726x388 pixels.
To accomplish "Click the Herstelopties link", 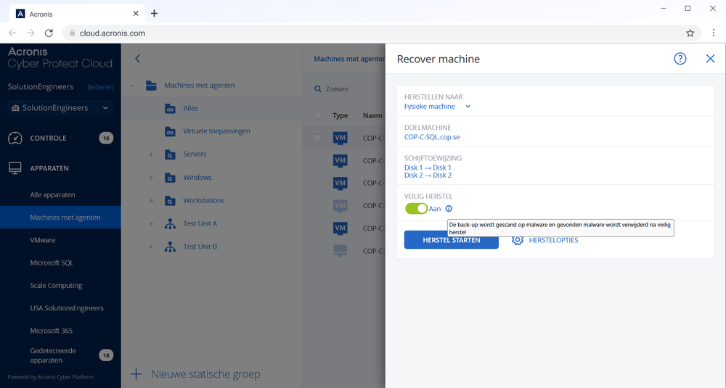I will coord(553,240).
